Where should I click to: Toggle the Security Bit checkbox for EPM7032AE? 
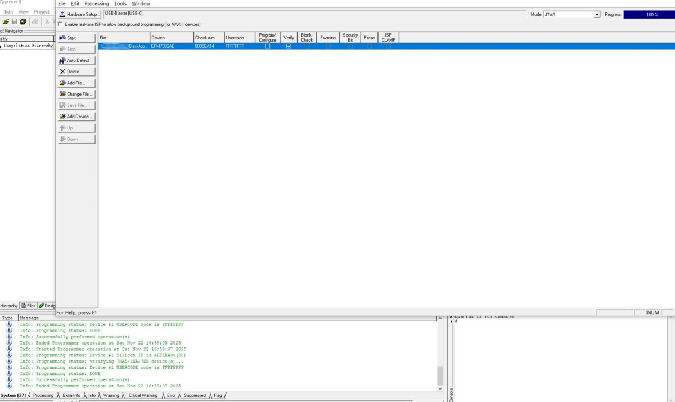pyautogui.click(x=350, y=46)
